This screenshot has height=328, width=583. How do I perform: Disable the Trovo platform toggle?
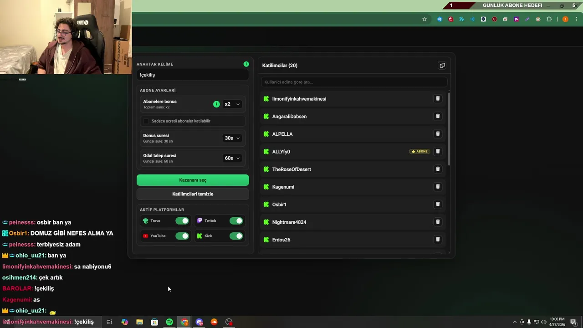click(182, 221)
